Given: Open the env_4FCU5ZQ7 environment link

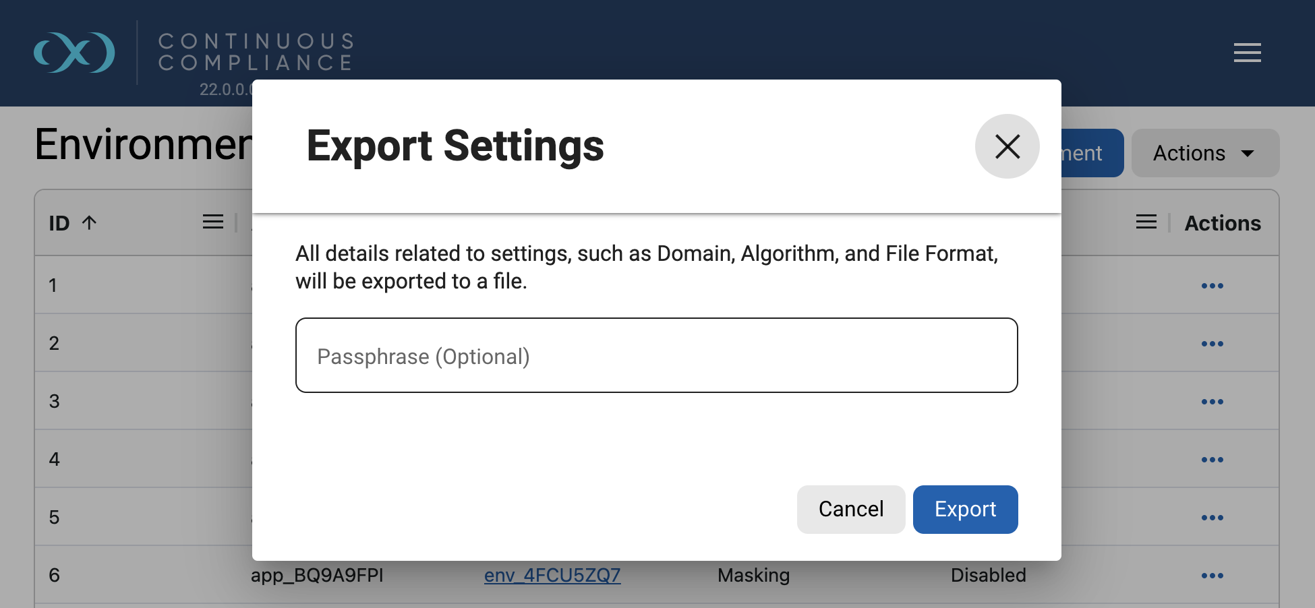Looking at the screenshot, I should 552,575.
